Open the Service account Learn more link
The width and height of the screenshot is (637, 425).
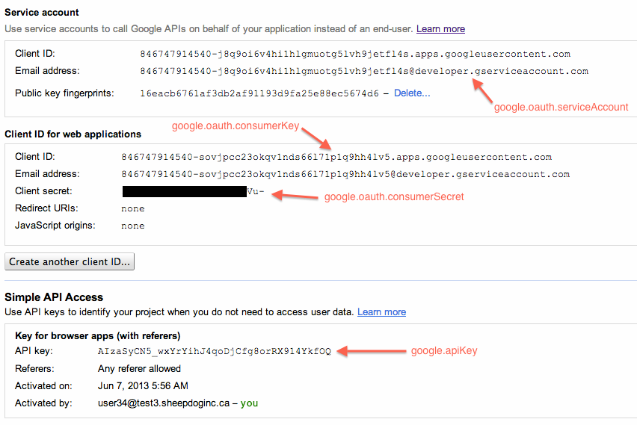440,29
